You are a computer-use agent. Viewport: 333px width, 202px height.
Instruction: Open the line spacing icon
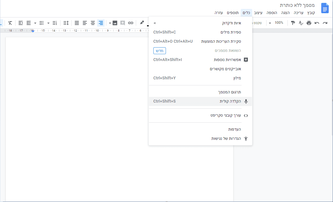pyautogui.click(x=66, y=23)
